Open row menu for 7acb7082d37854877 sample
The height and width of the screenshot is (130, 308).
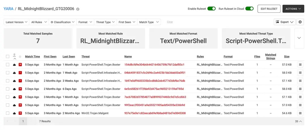pyautogui.click(x=300, y=97)
